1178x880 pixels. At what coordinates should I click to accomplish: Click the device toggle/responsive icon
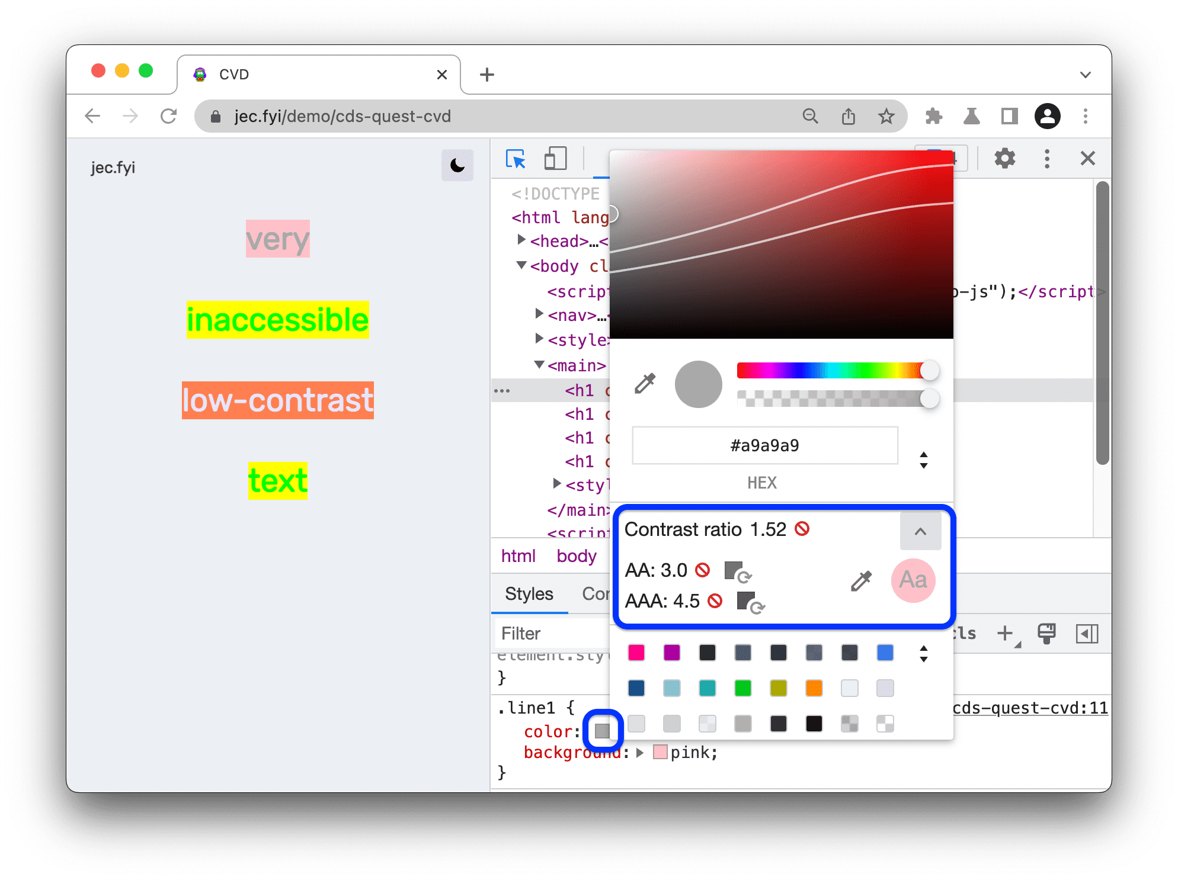[x=556, y=157]
